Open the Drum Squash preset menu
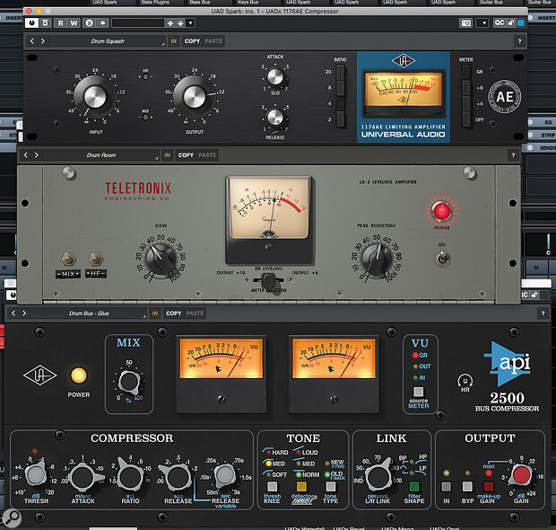The width and height of the screenshot is (556, 530). pyautogui.click(x=108, y=41)
